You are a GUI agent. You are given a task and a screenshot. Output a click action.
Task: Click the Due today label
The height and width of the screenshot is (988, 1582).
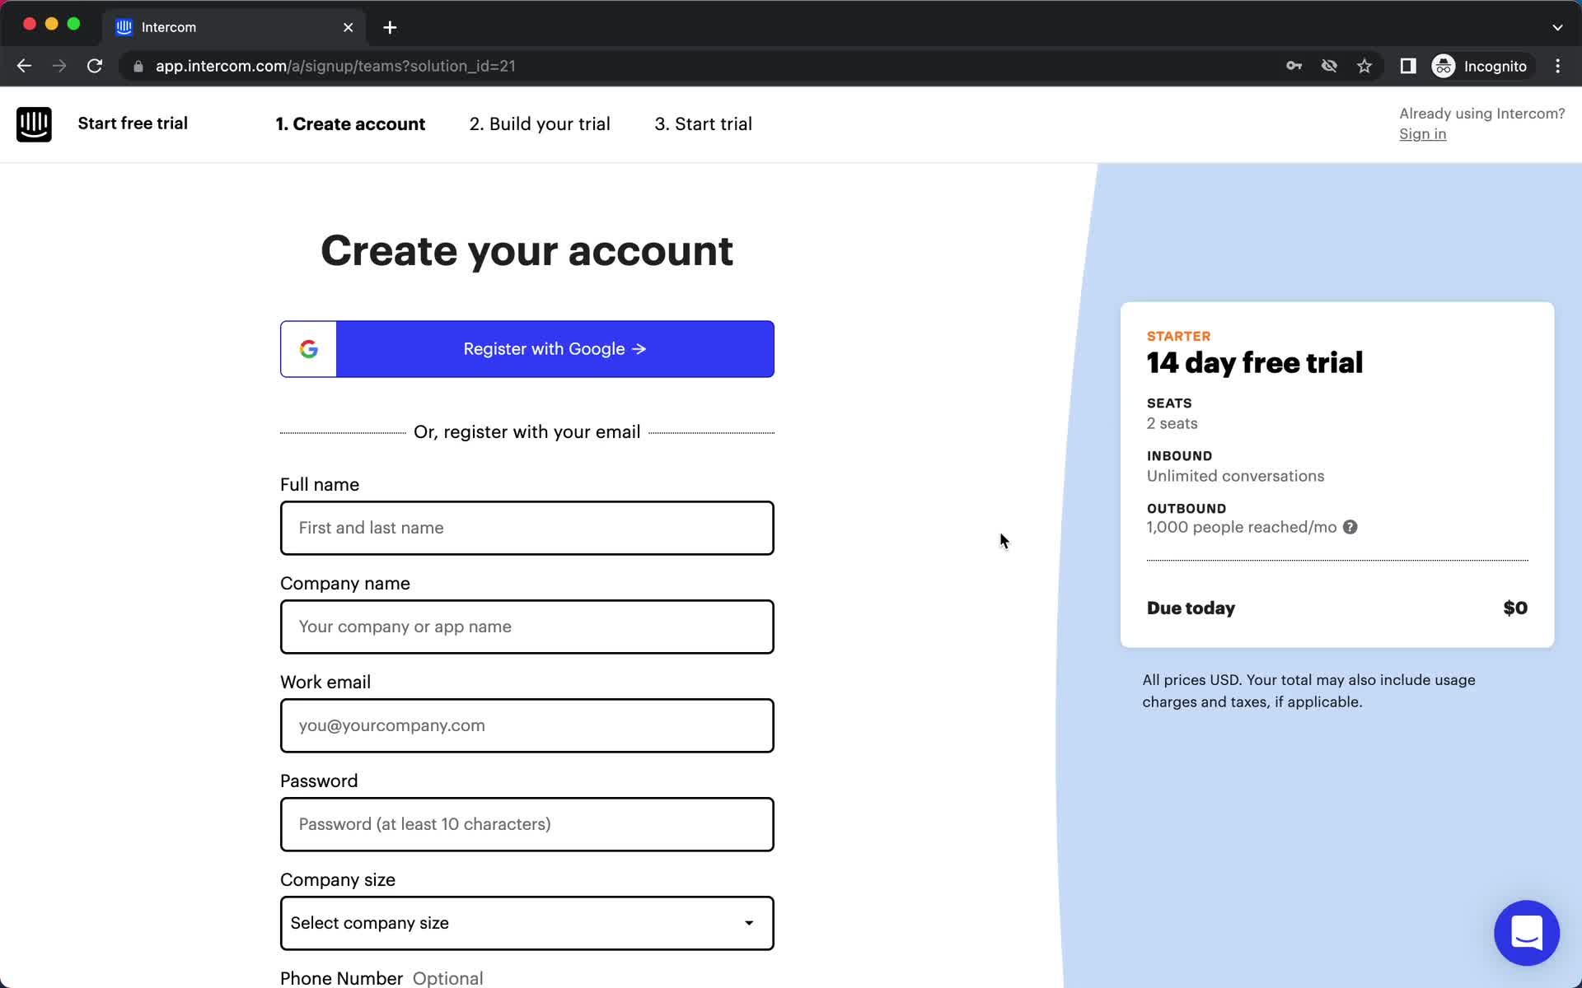(1191, 608)
